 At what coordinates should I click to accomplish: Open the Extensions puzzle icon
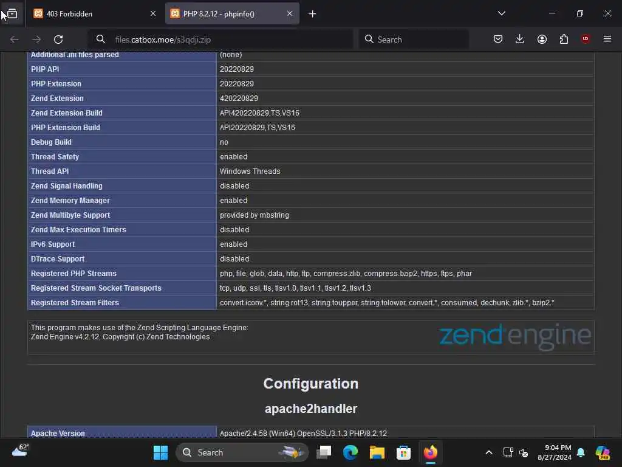[564, 39]
